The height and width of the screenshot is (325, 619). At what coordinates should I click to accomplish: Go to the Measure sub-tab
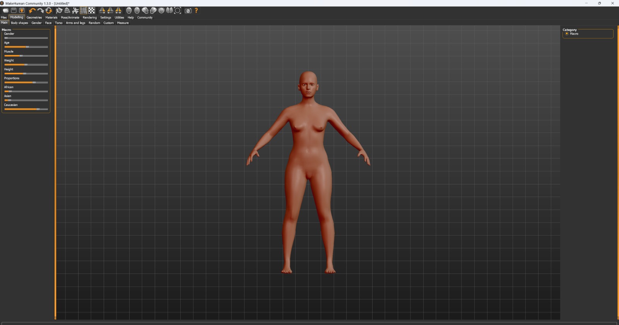pos(123,23)
